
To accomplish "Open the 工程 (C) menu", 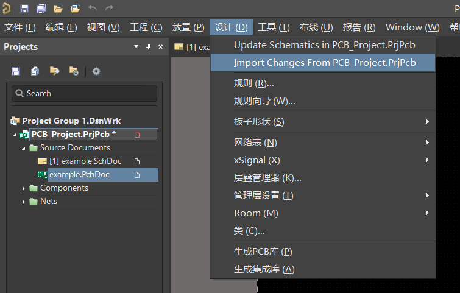I will [146, 27].
